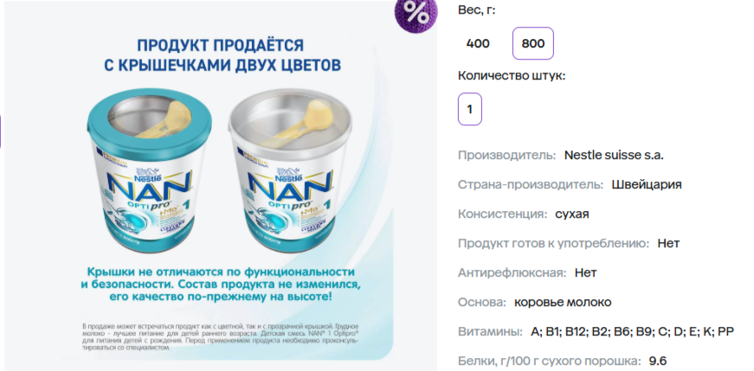Click the Швейцария country value
The image size is (754, 371).
click(647, 185)
